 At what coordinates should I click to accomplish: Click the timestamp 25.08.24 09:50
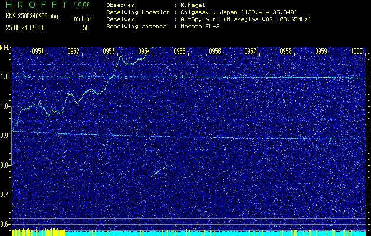[25, 28]
